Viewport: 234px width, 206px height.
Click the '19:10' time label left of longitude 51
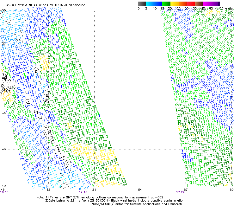(83, 192)
